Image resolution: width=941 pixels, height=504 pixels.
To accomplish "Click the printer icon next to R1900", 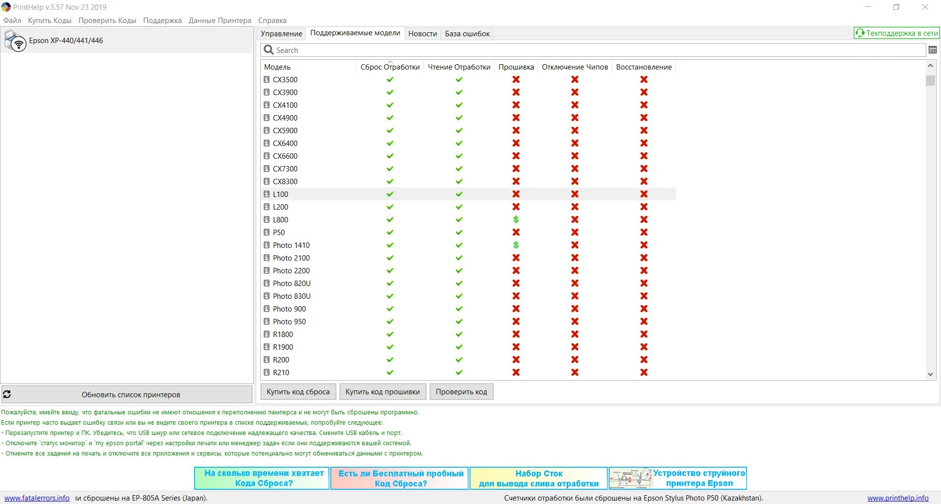I will click(267, 347).
